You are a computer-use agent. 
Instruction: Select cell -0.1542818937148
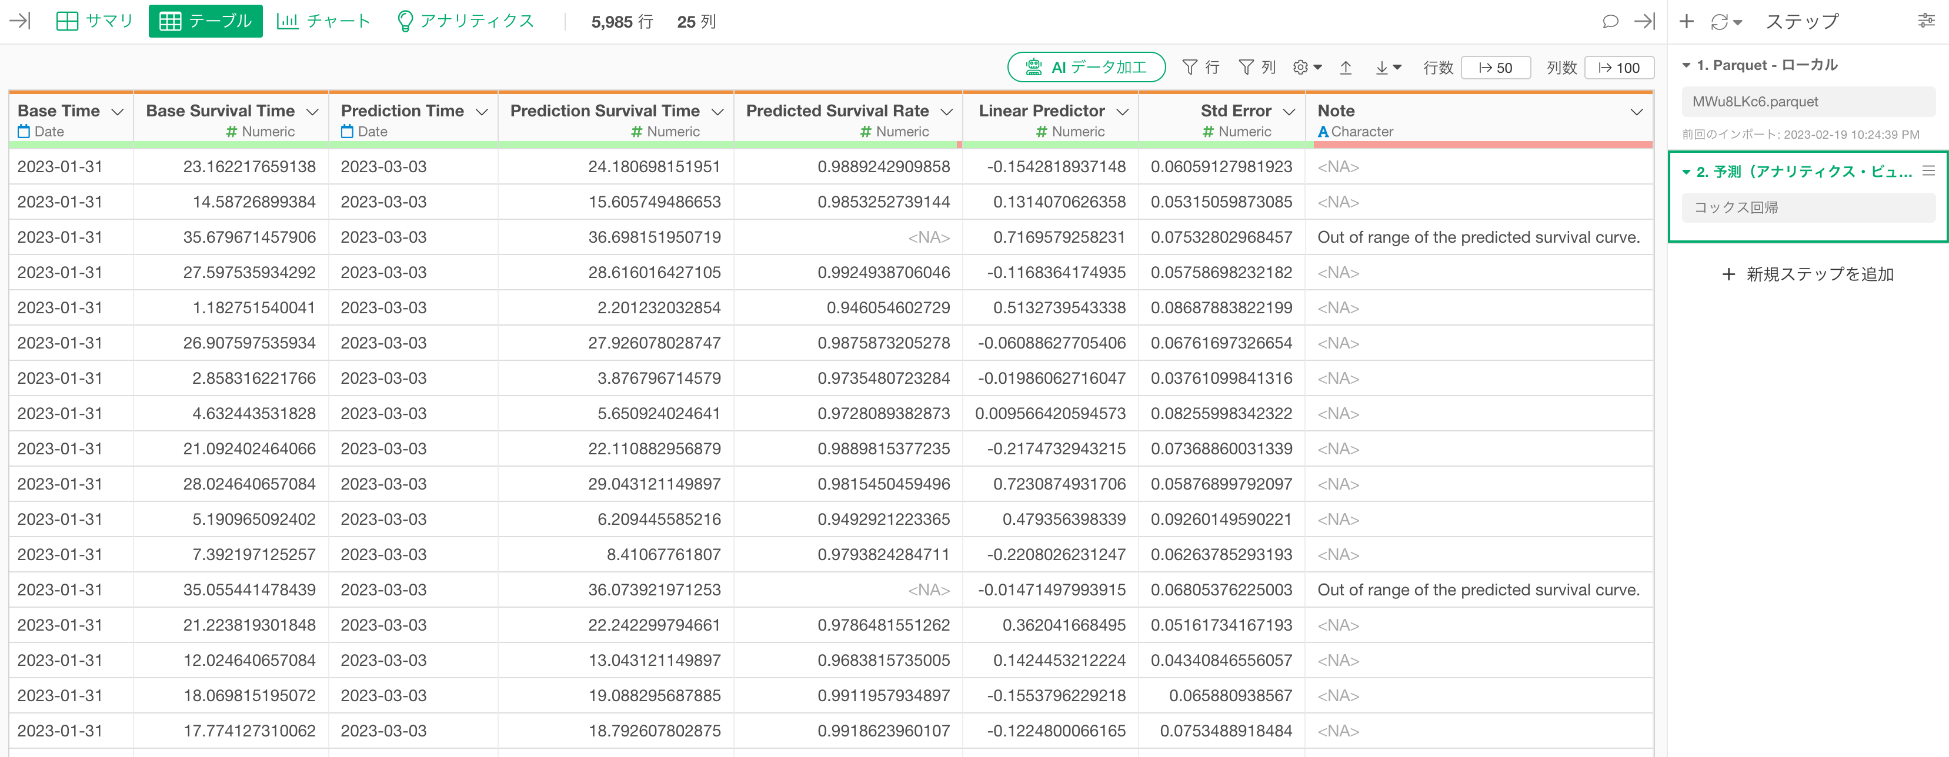coord(1050,166)
